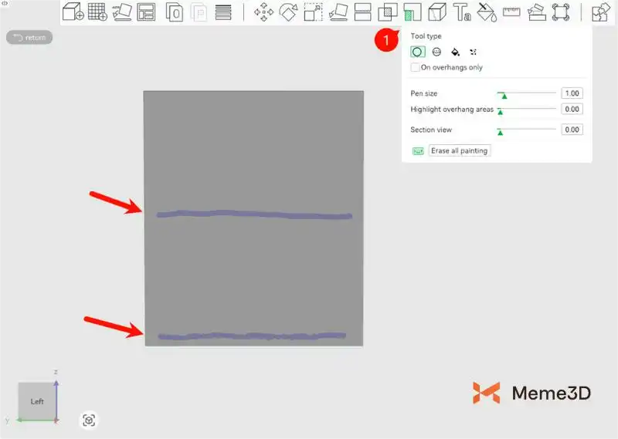Image resolution: width=618 pixels, height=439 pixels.
Task: Open the Supports painting tool
Action: (412, 12)
